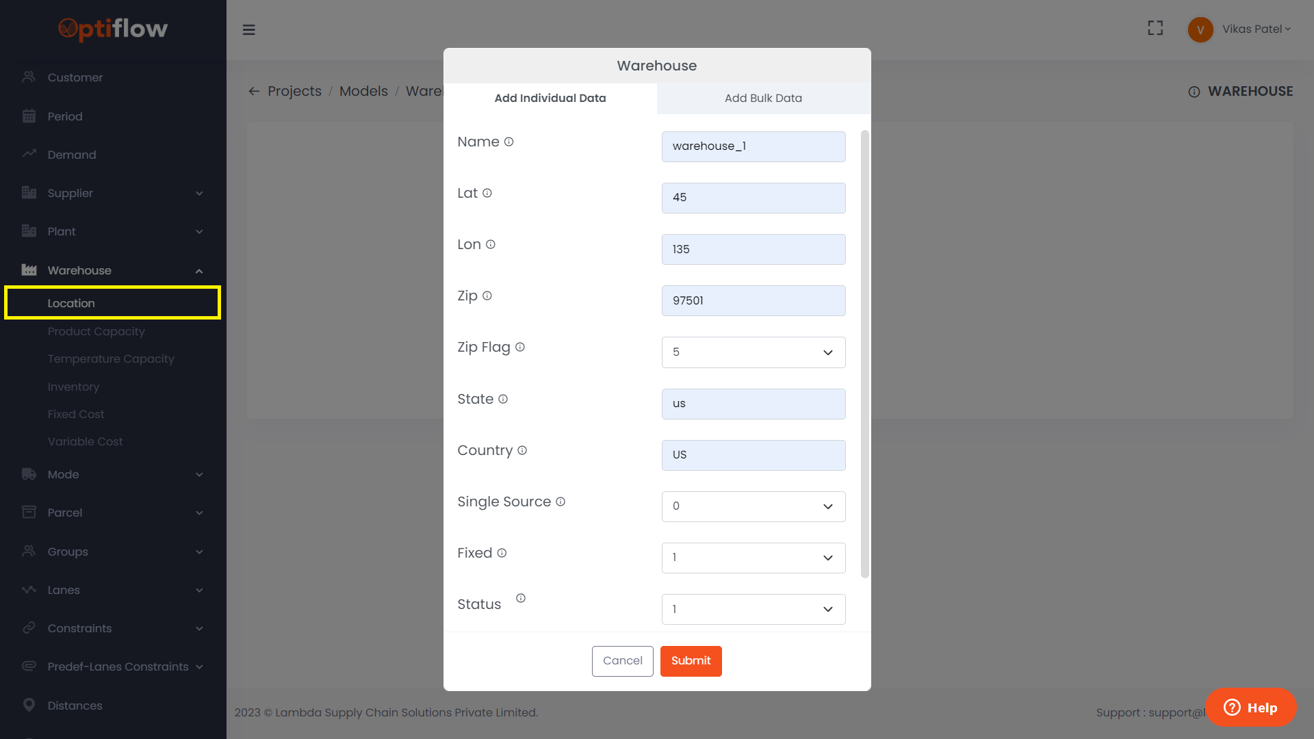Screen dimensions: 1314x739
Task: Click the Distances pin icon
Action: pos(29,705)
